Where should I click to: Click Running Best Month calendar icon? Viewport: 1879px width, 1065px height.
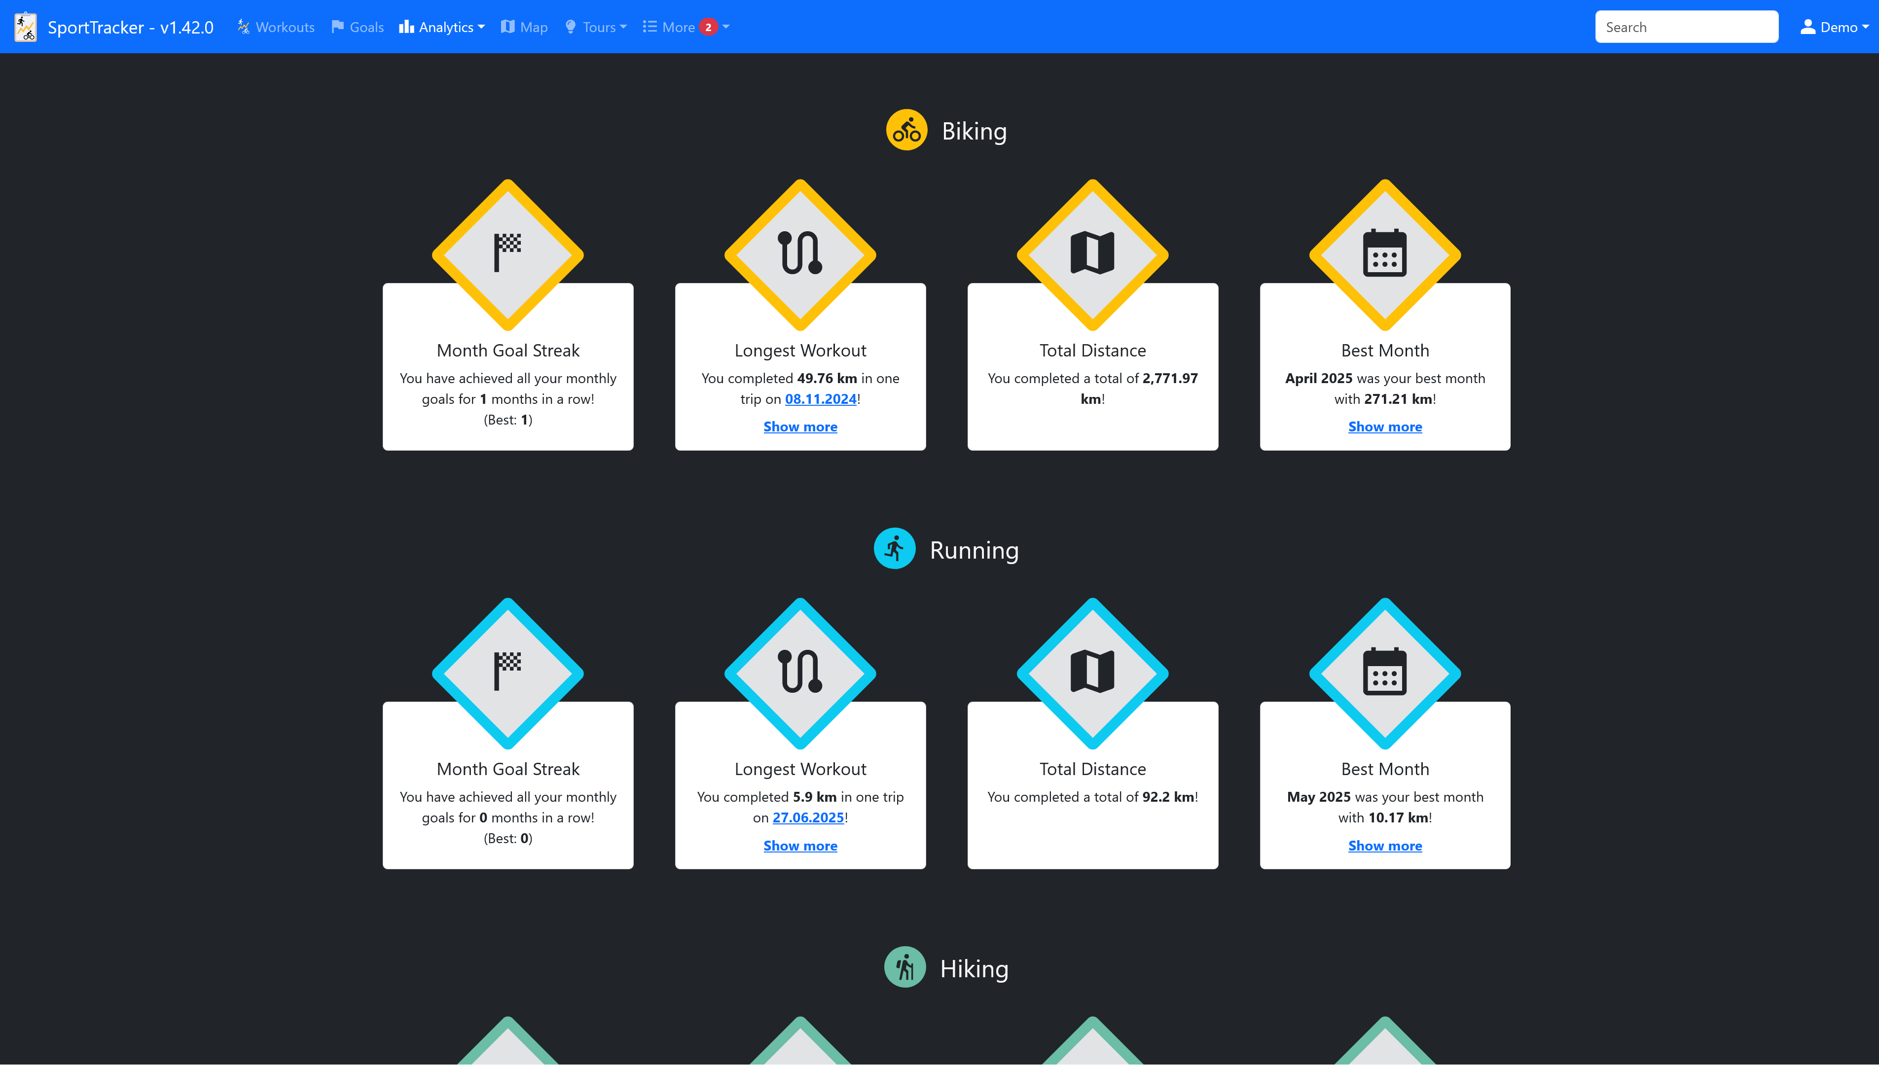[x=1384, y=672]
